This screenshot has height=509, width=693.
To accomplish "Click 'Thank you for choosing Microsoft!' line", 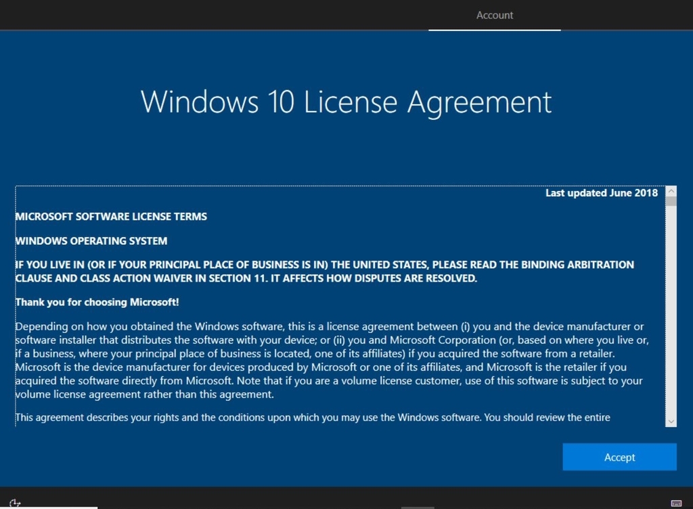I will (97, 302).
